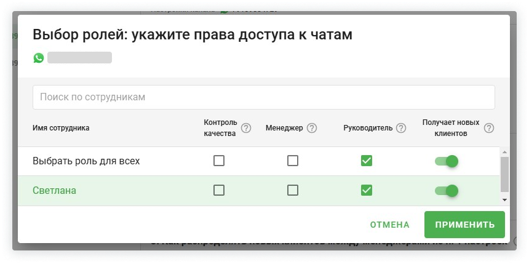Click the employee list scrollbar thumb
Screen dimensions: 529x264
coord(504,174)
